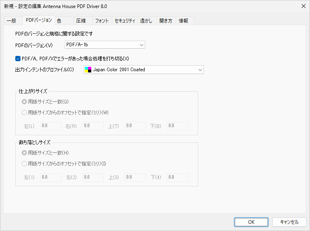Click the 下(B) offset field
Screen dimensions: 310x231
click(x=178, y=126)
